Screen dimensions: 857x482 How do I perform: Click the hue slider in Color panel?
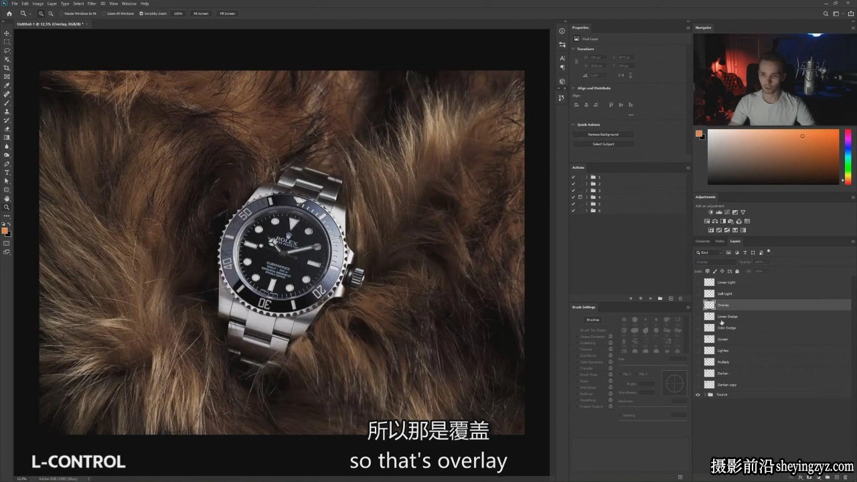click(x=848, y=156)
